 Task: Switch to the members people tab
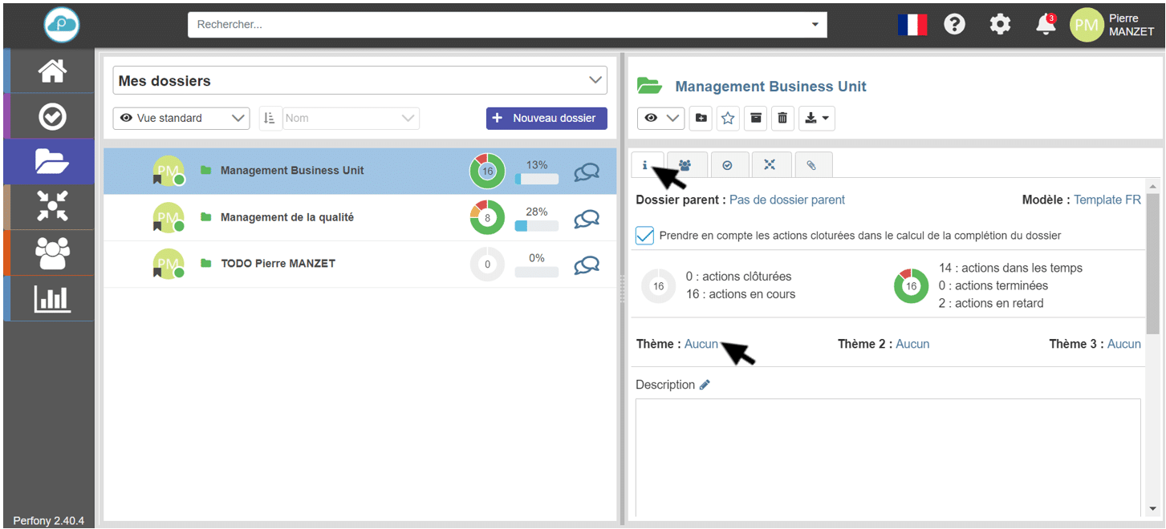point(685,165)
